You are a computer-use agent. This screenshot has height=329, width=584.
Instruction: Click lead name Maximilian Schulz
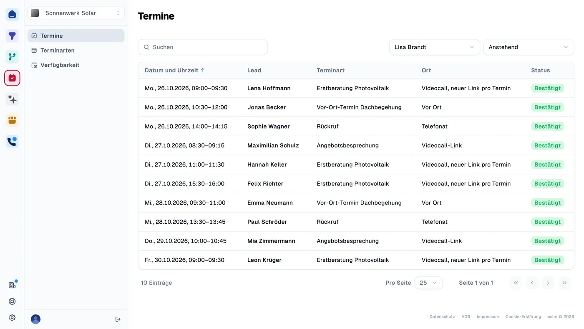[273, 146]
